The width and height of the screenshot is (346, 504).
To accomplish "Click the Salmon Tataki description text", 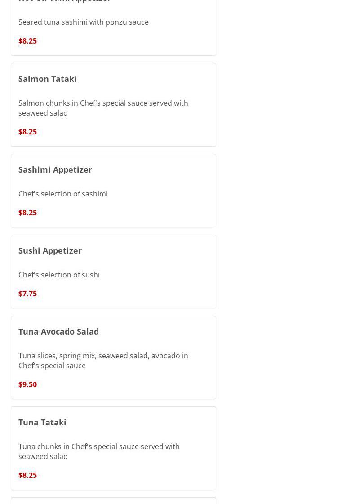I will click(x=103, y=108).
